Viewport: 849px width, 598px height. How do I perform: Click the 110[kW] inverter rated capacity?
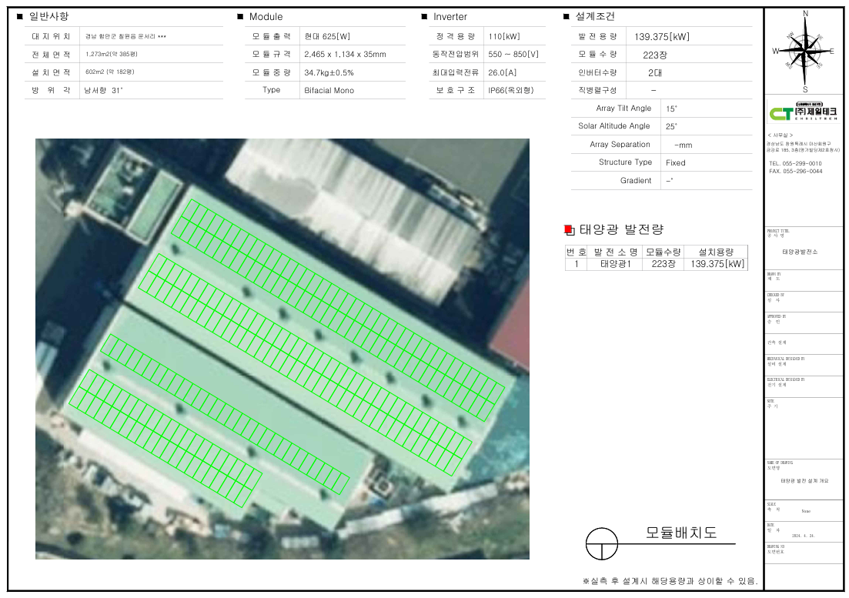(504, 36)
